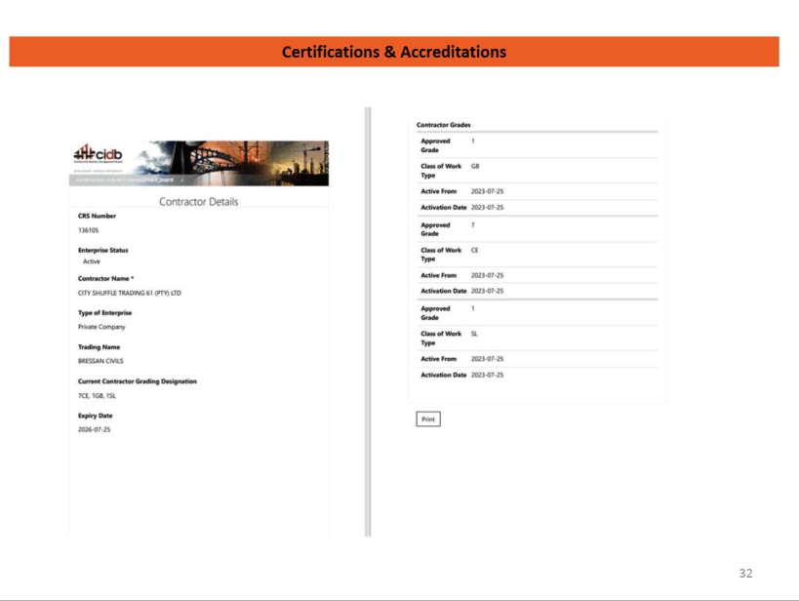Viewport: 799px width, 601px height.
Task: Click the SL class of work value
Action: 474,334
